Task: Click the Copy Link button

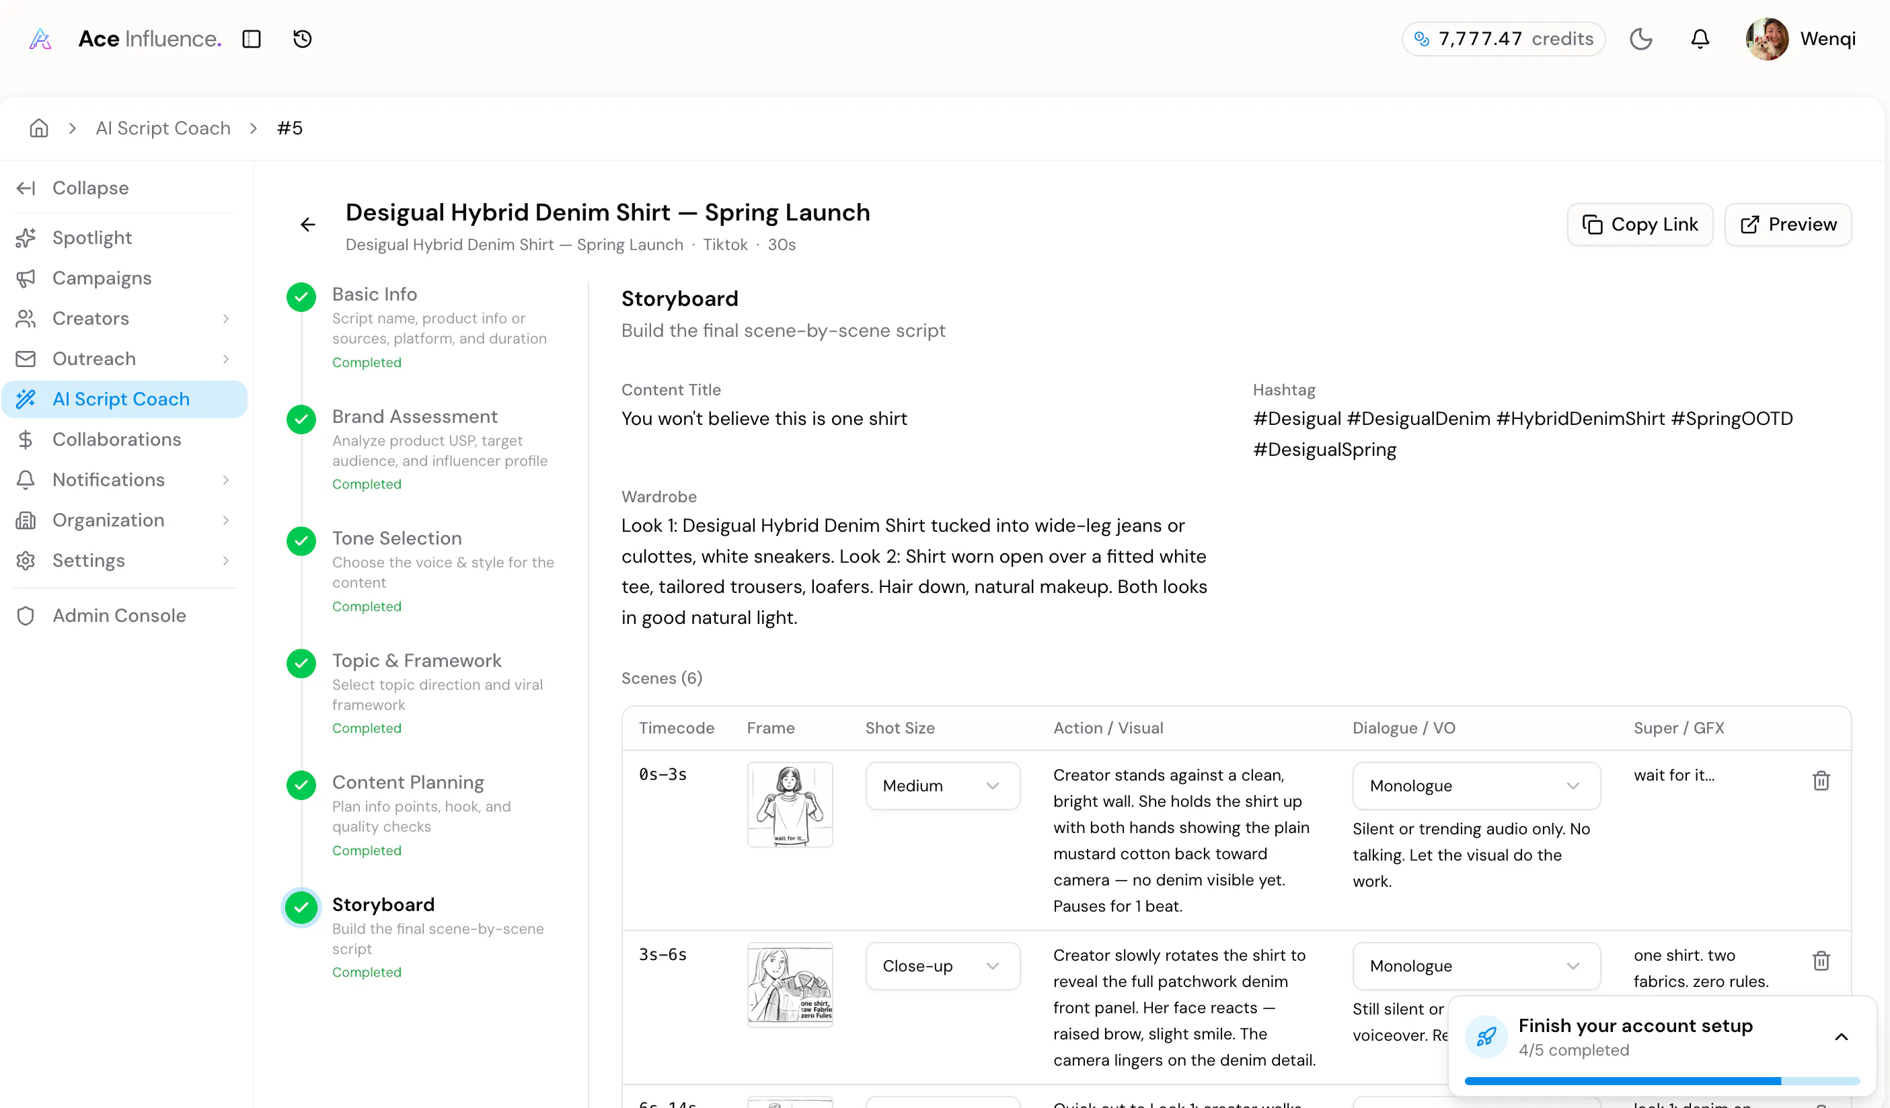Action: point(1640,224)
